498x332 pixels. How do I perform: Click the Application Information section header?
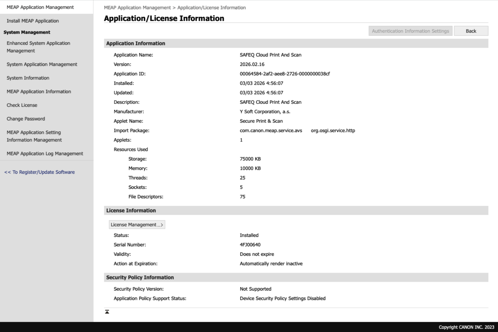pyautogui.click(x=296, y=43)
